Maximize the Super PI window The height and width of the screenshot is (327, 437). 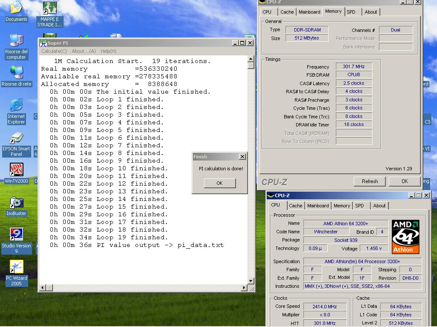(242, 43)
